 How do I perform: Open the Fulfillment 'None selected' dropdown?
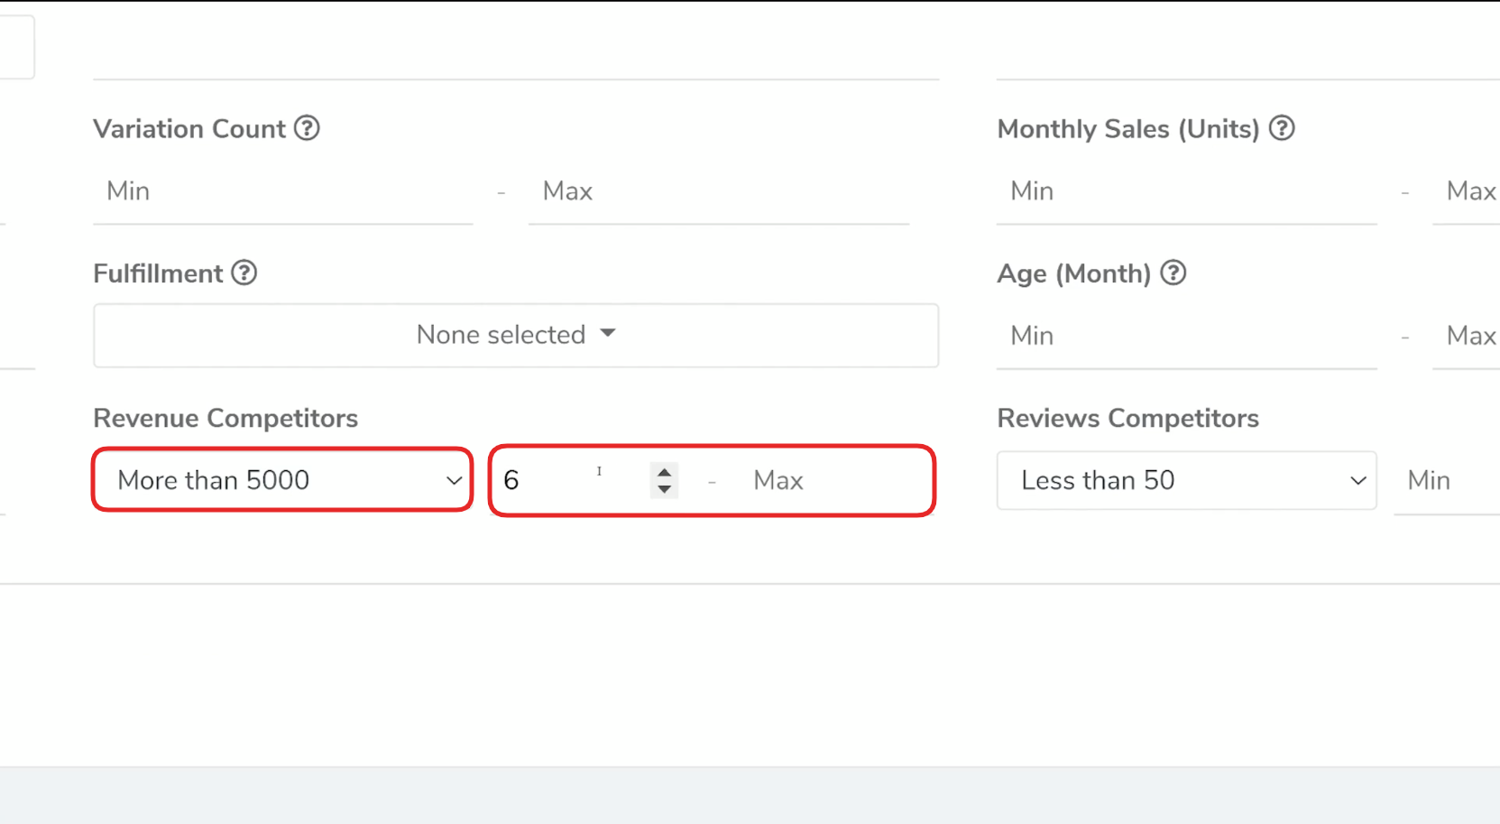point(515,335)
